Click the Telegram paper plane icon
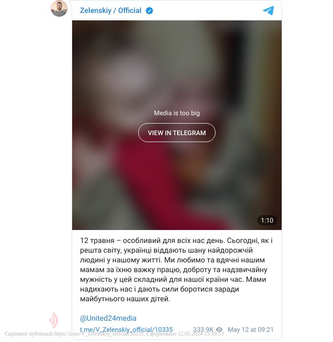 pos(268,11)
